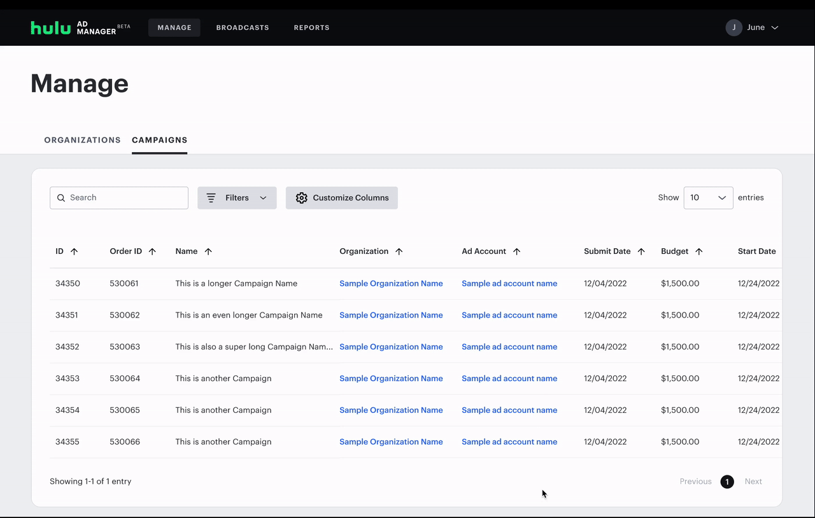Click page 1 in the pagination
815x518 pixels.
tap(726, 482)
